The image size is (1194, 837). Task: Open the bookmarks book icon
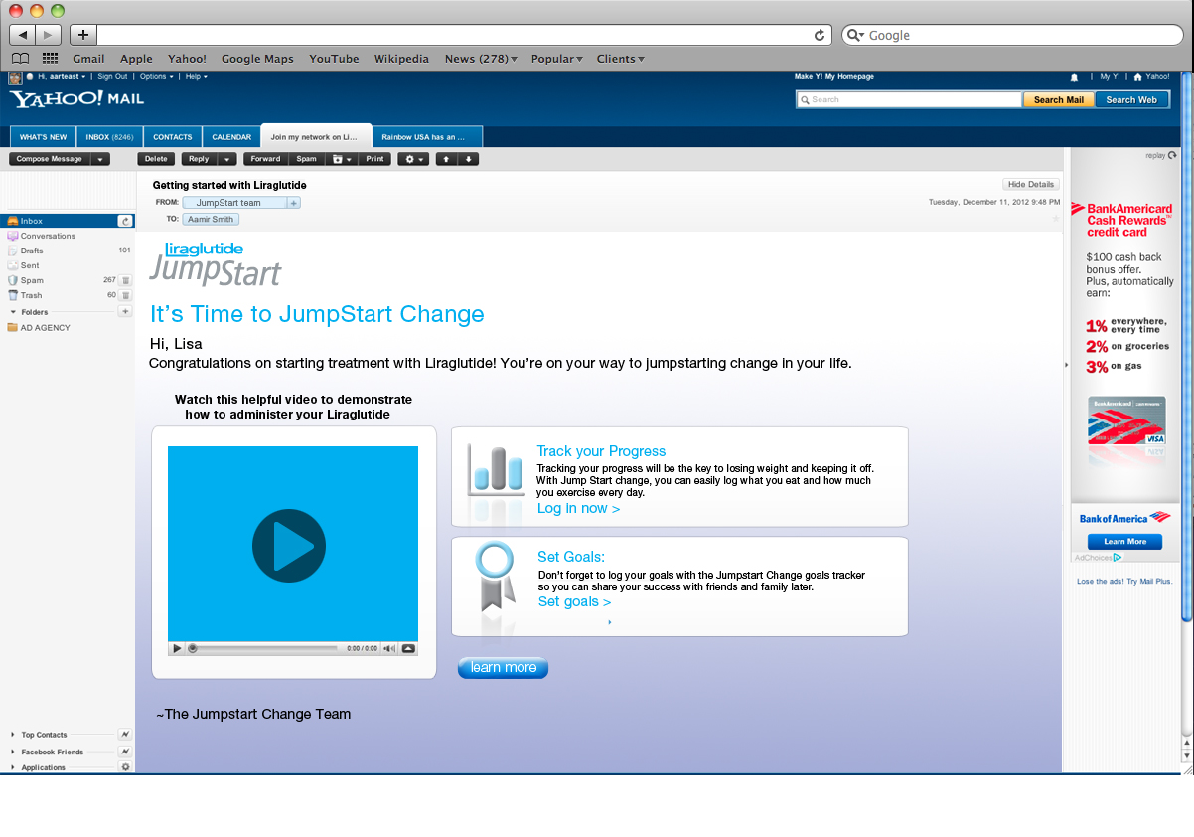pyautogui.click(x=20, y=59)
